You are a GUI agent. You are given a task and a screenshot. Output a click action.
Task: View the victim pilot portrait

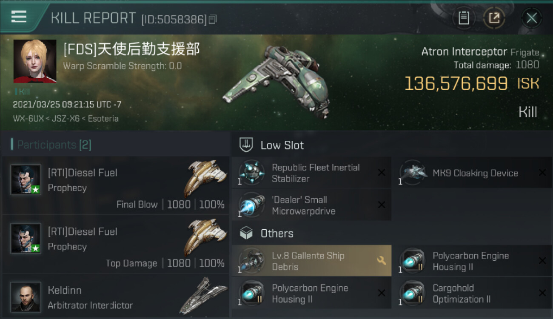click(35, 61)
